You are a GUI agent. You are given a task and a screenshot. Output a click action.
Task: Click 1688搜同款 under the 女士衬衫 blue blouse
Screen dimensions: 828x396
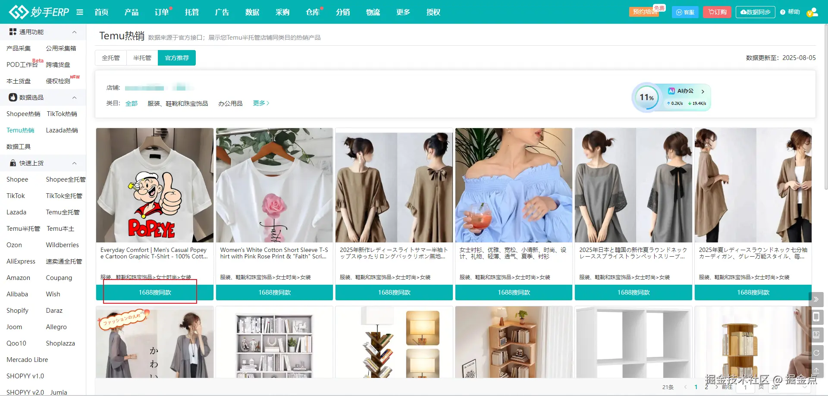coord(514,292)
